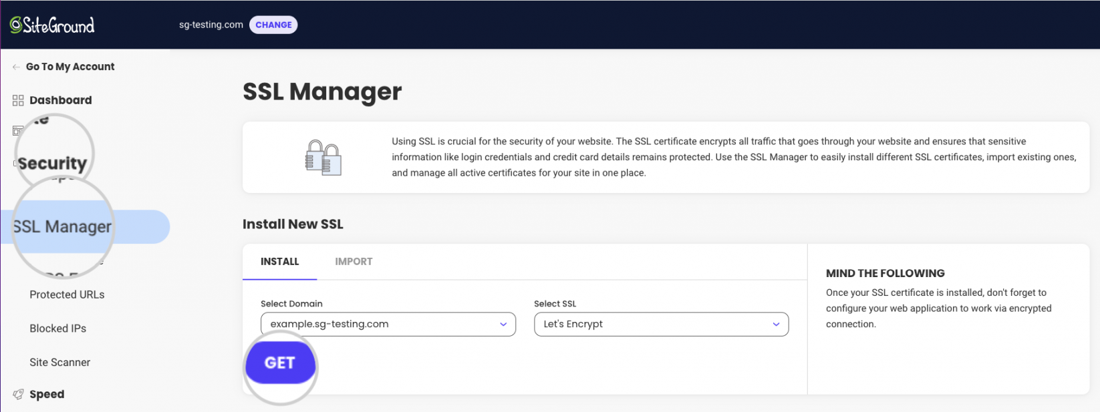The width and height of the screenshot is (1100, 412).
Task: Expand the Security section in sidebar
Action: point(53,163)
